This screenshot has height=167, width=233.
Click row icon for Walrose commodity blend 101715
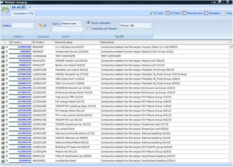point(3,133)
